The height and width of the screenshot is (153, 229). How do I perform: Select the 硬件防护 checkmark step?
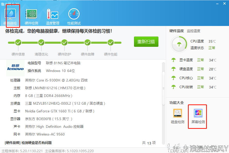pyautogui.click(x=64, y=43)
